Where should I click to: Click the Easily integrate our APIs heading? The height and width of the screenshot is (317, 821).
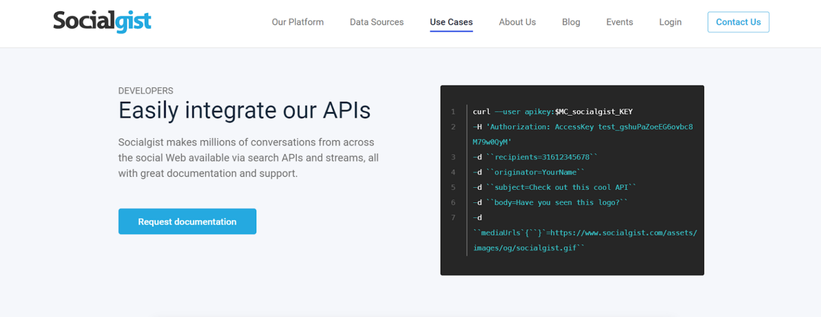[x=245, y=110]
